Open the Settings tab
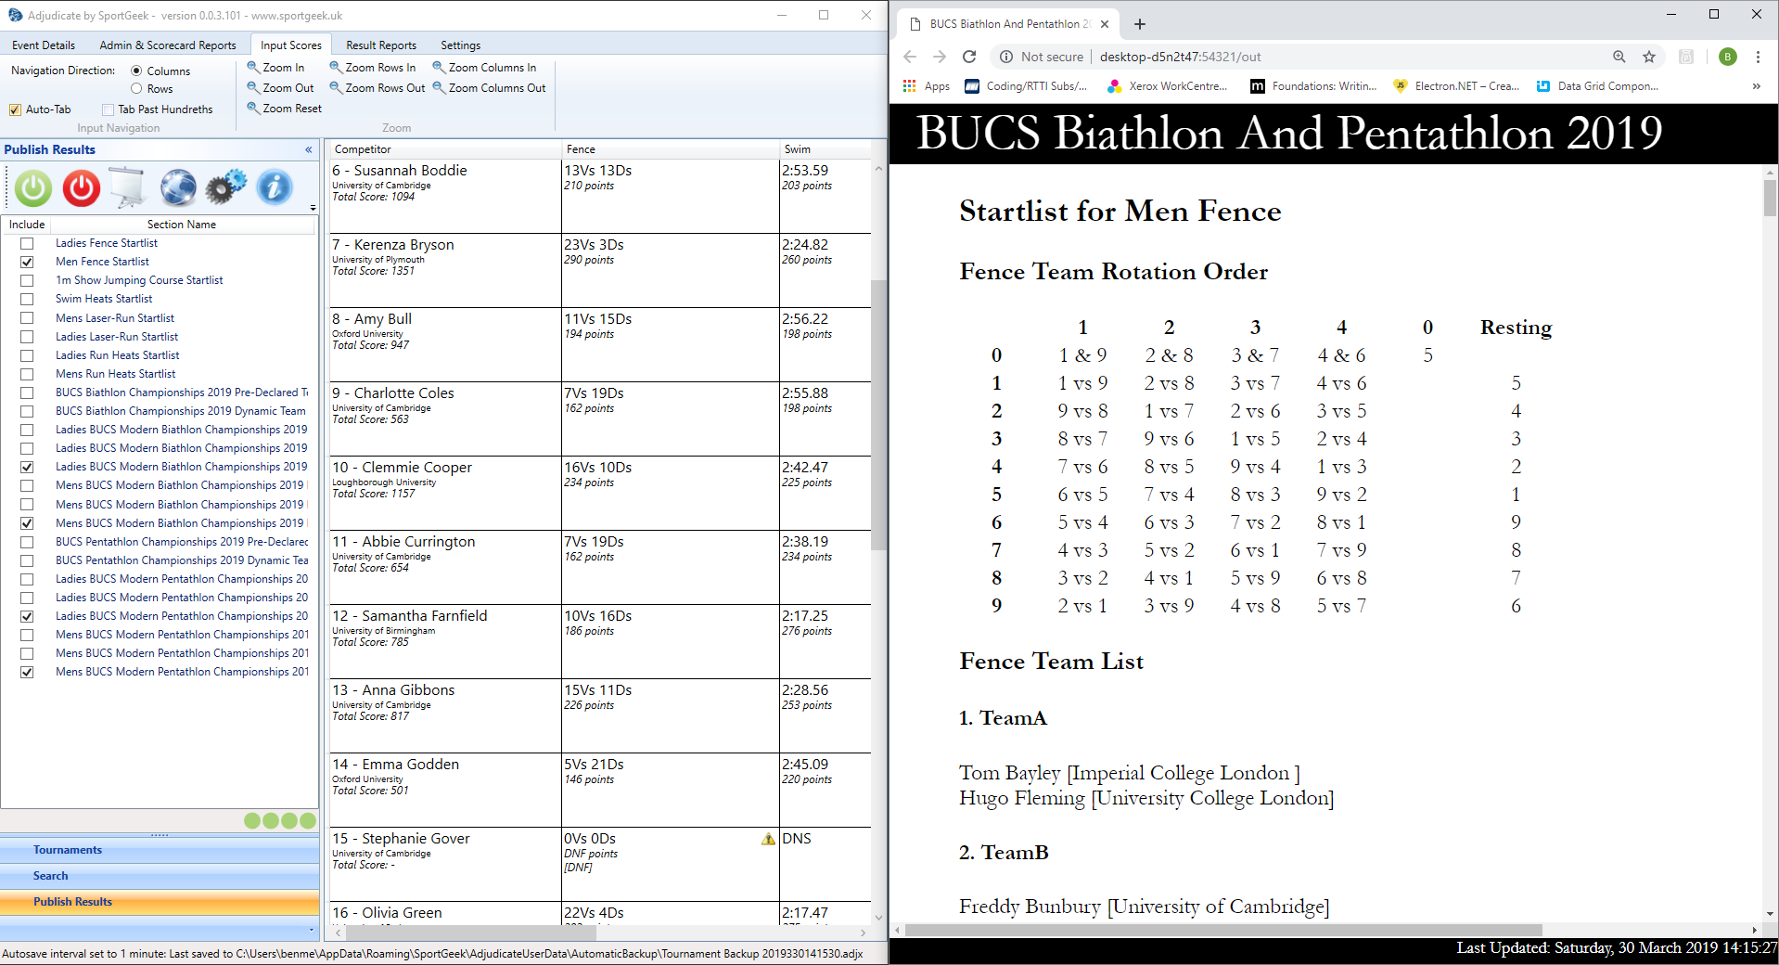 pyautogui.click(x=461, y=45)
